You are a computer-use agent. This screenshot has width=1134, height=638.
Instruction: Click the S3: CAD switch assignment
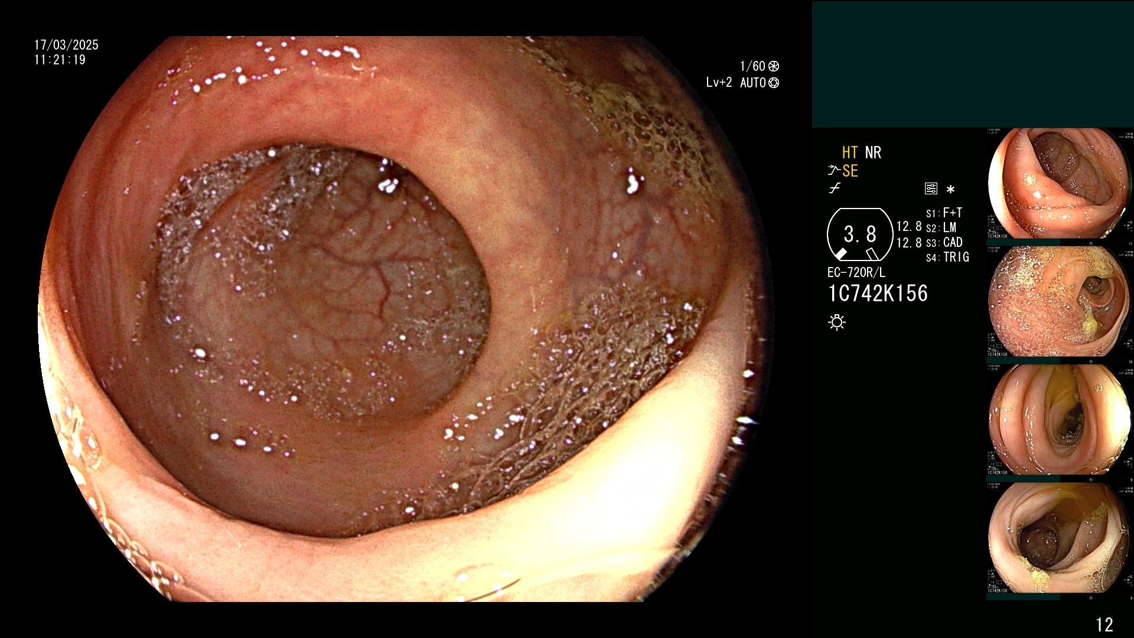[944, 242]
